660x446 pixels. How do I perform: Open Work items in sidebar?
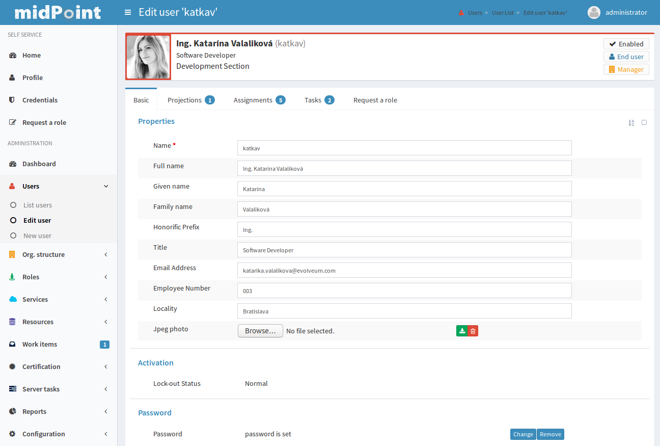click(x=40, y=345)
